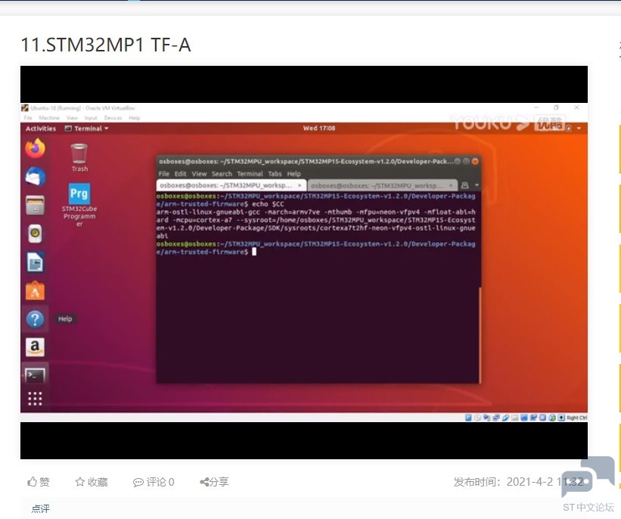The image size is (621, 519).
Task: Click the Amazon dock icon
Action: pyautogui.click(x=36, y=347)
